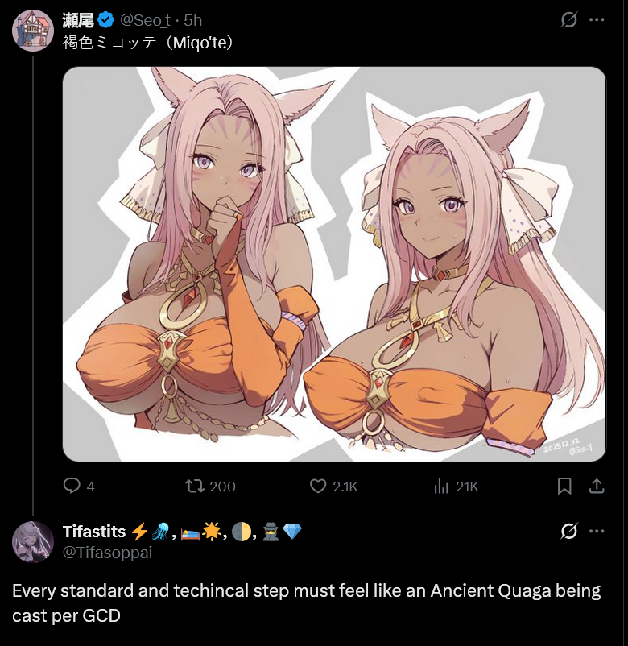
Task: Click the @Seo_t handle link
Action: (145, 20)
